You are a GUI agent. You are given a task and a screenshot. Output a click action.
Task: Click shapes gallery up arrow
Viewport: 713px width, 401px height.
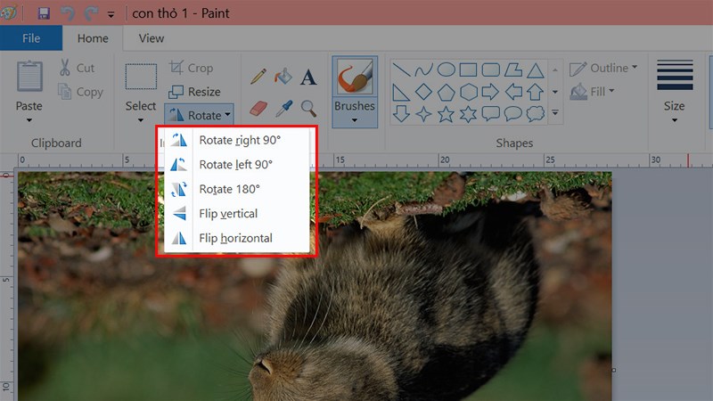[555, 70]
